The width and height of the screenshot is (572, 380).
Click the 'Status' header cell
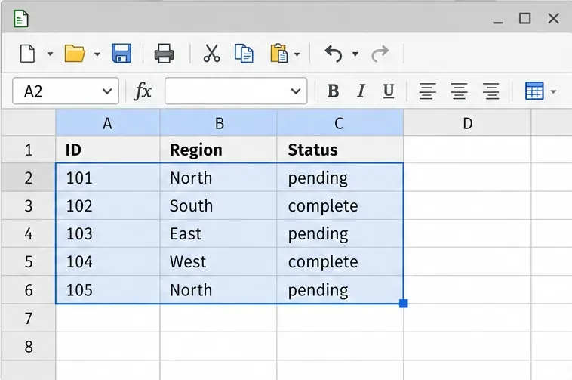[340, 150]
